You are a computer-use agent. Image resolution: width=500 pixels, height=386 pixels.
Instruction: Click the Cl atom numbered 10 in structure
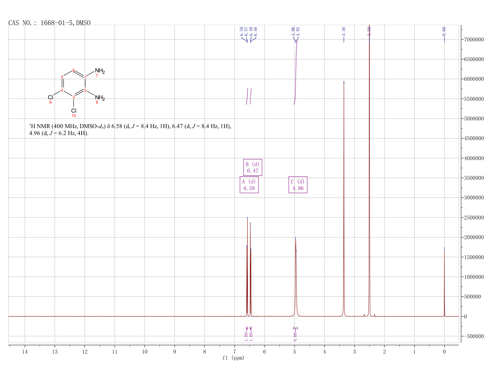[x=74, y=111]
